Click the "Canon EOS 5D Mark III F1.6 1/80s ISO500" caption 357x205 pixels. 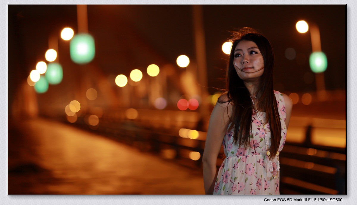[303, 200]
